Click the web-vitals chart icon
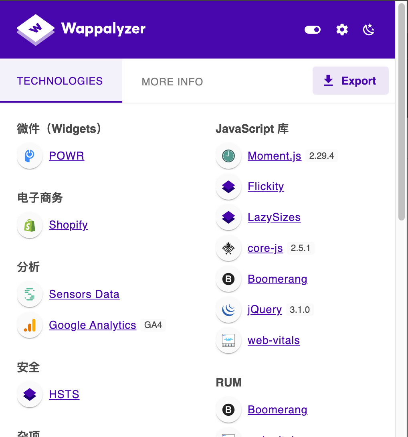 [228, 340]
